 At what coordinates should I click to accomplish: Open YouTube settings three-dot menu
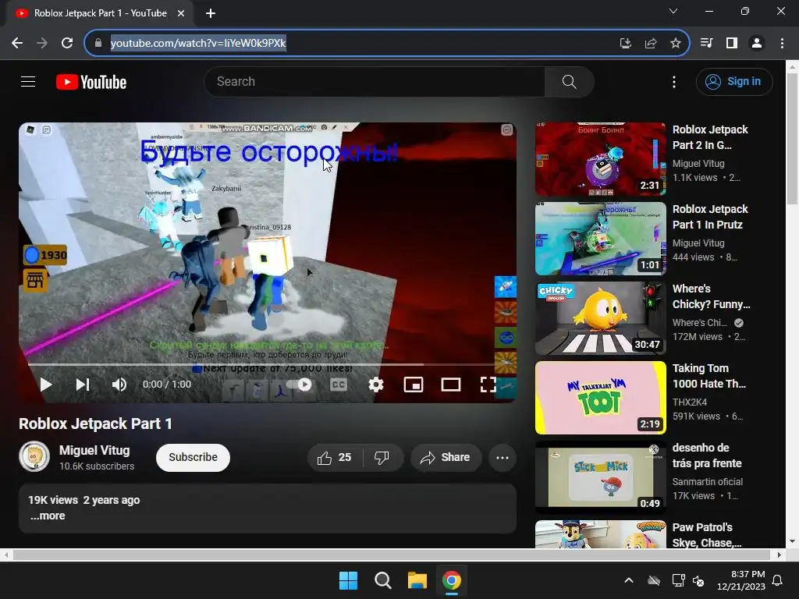click(673, 82)
